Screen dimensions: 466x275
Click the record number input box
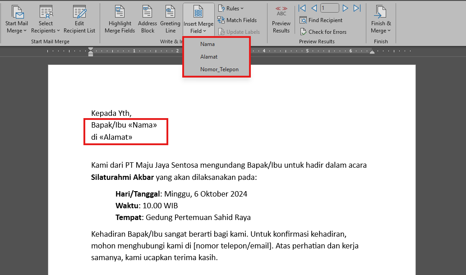[x=329, y=8]
